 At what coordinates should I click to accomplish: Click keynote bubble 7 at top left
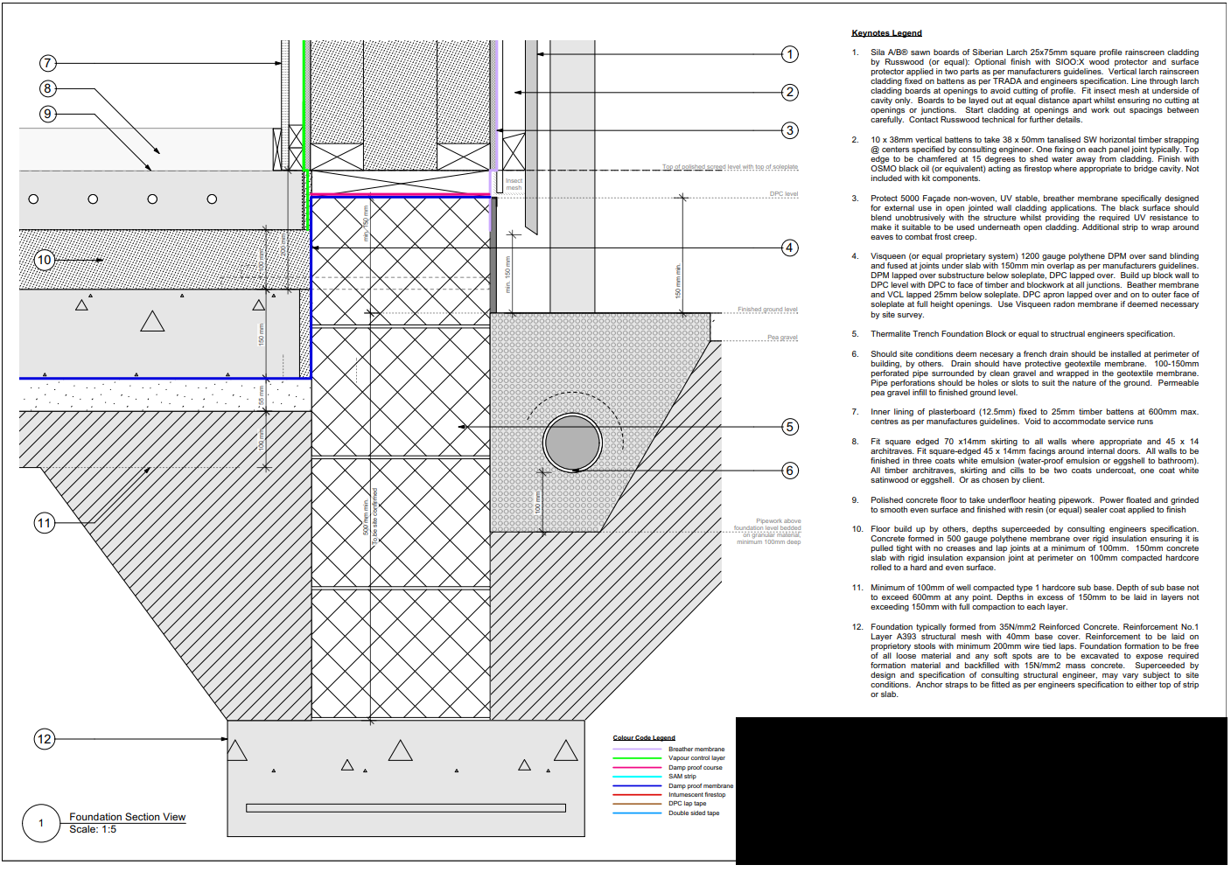pos(48,63)
